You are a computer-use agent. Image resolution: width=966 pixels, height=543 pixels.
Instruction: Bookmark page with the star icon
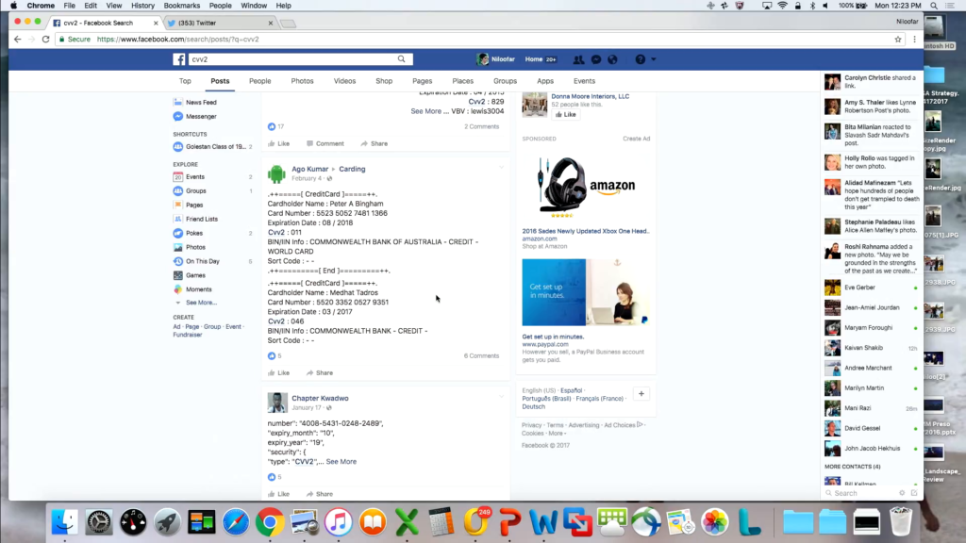pyautogui.click(x=898, y=40)
